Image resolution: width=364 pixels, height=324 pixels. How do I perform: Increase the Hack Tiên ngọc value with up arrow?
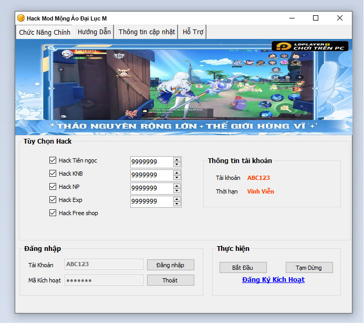click(x=177, y=160)
